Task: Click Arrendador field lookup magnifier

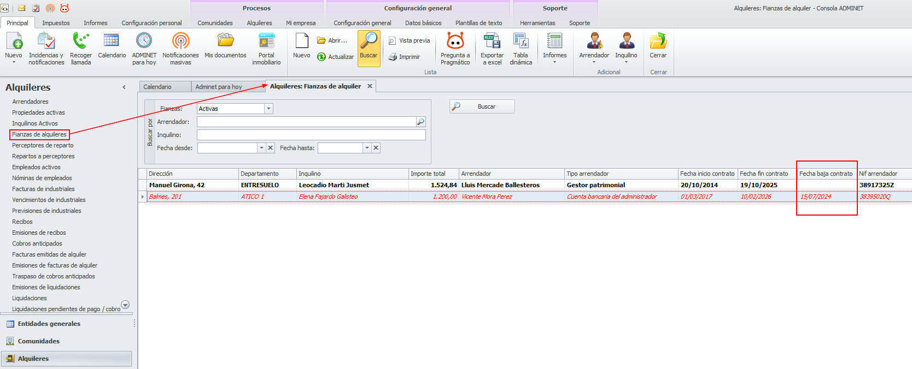Action: coord(421,122)
